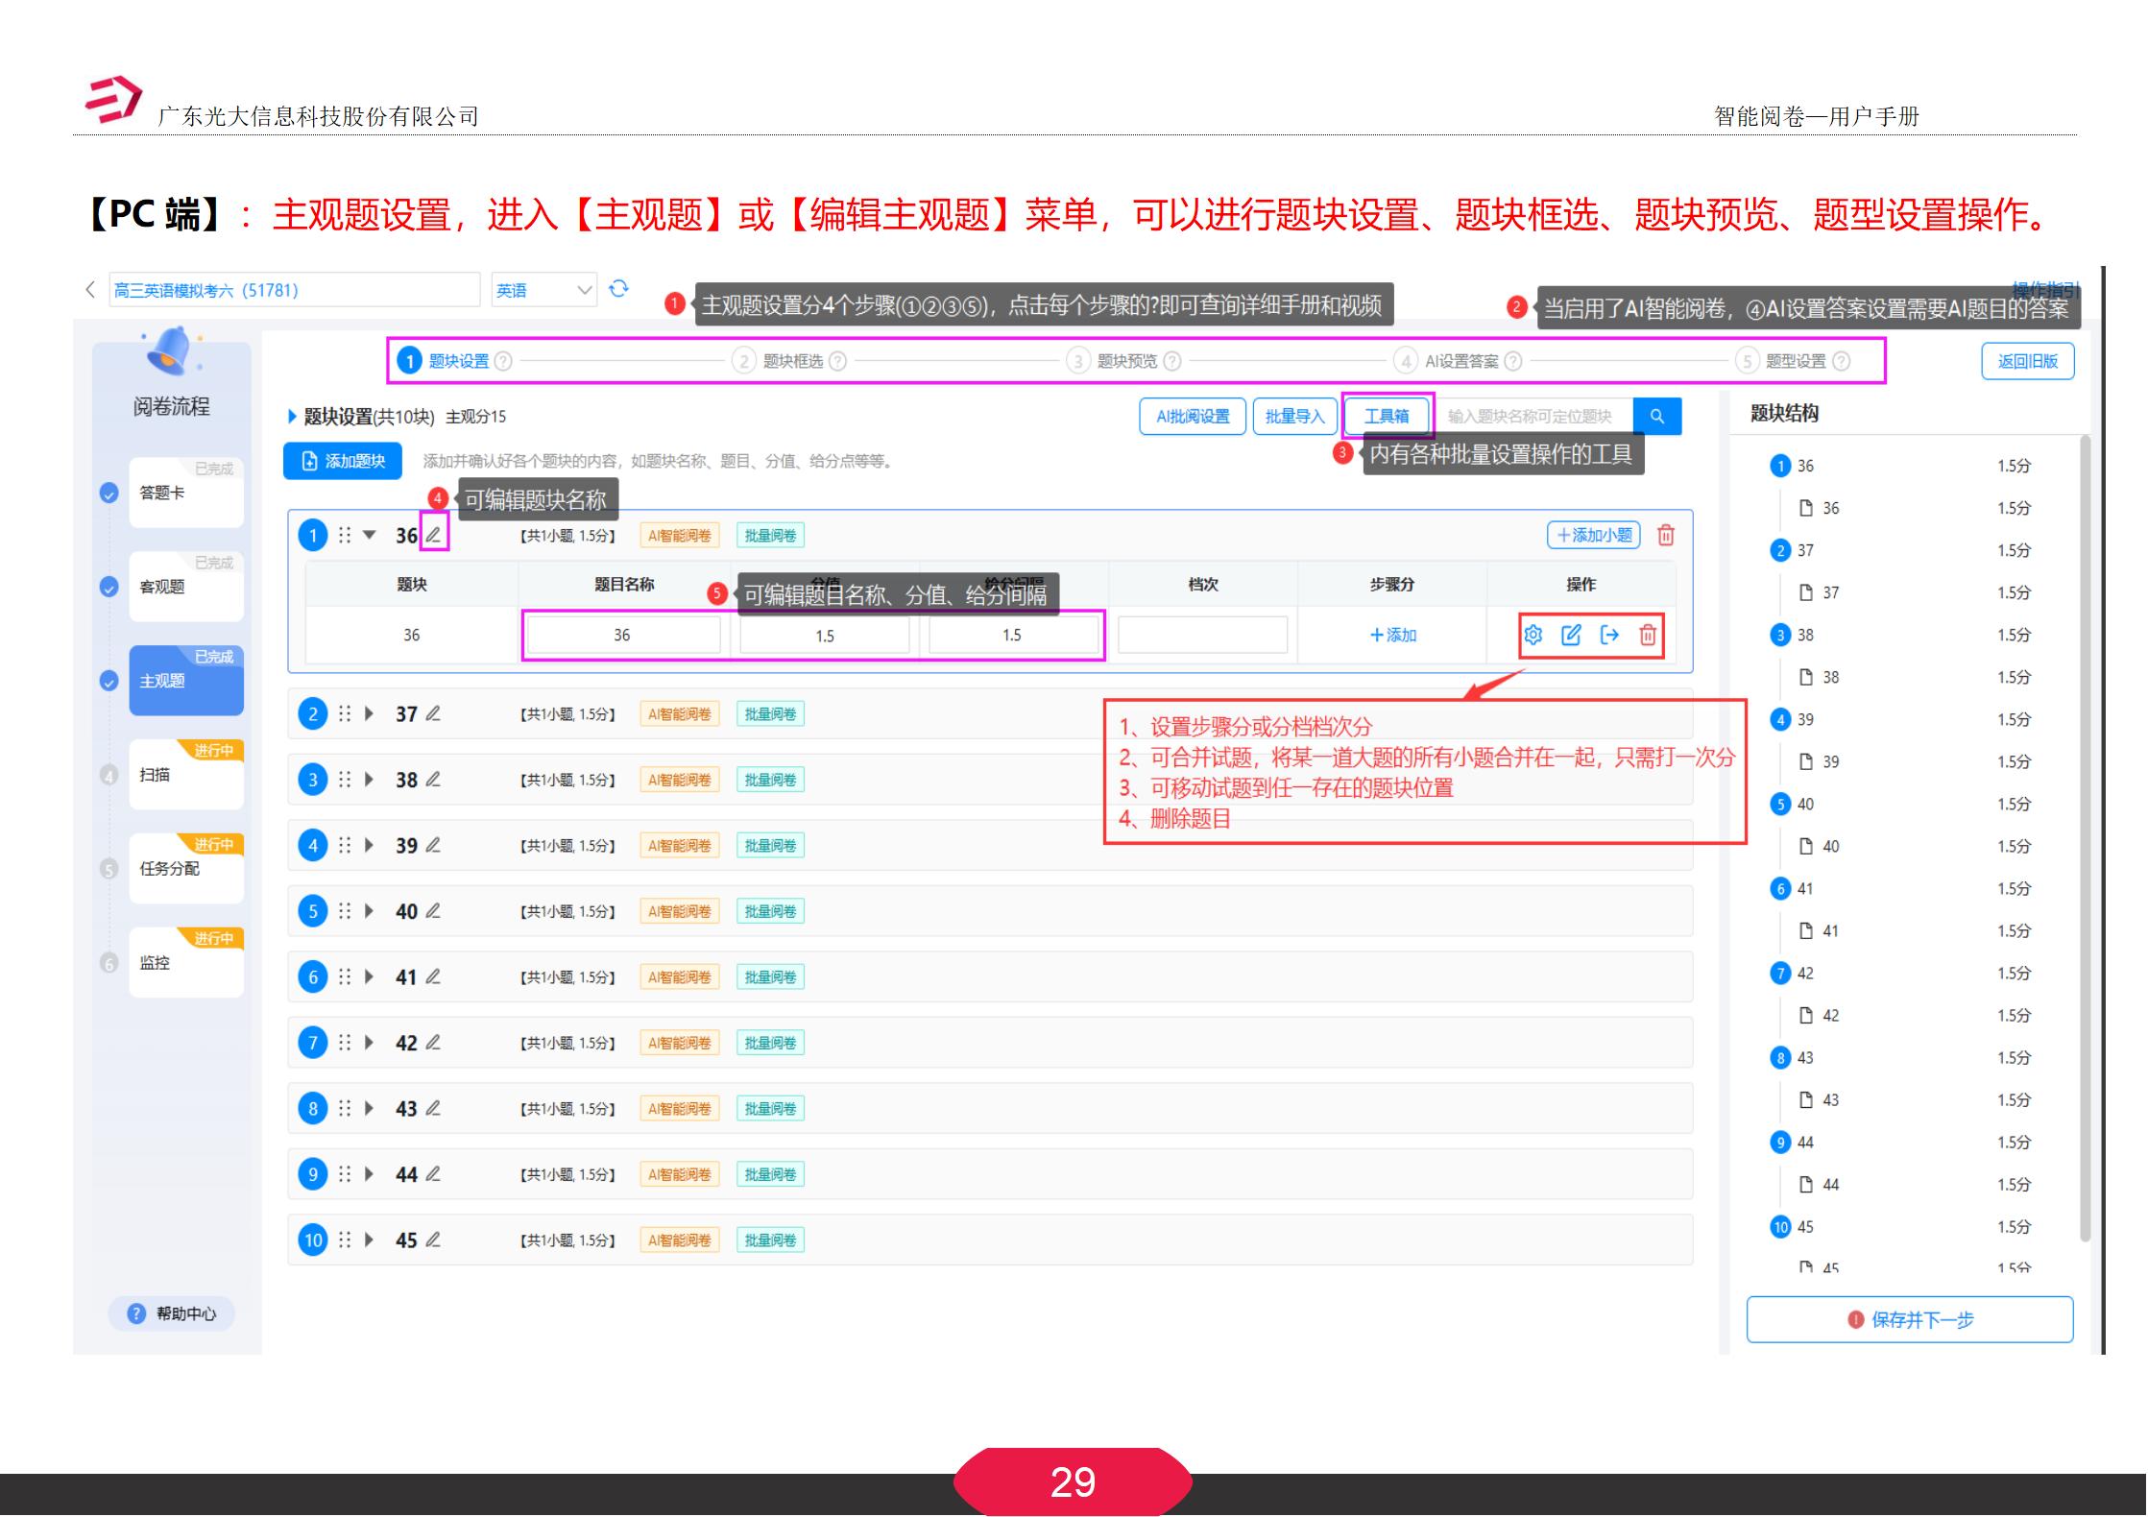This screenshot has width=2148, height=1517.
Task: Click the pencil icon to rename block 36
Action: tap(435, 537)
